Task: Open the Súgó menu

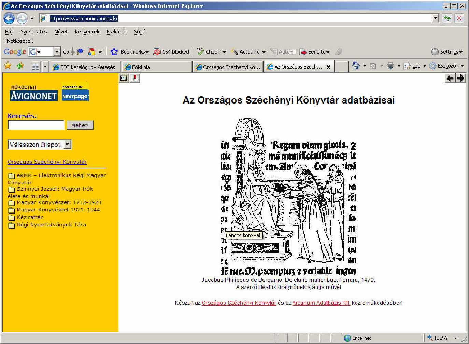Action: point(140,32)
